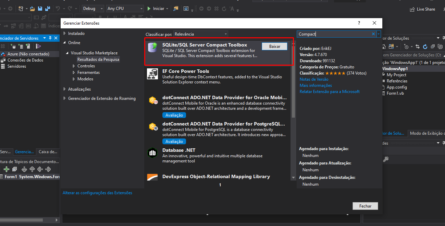
Task: Open Mais informações link
Action: click(316, 85)
